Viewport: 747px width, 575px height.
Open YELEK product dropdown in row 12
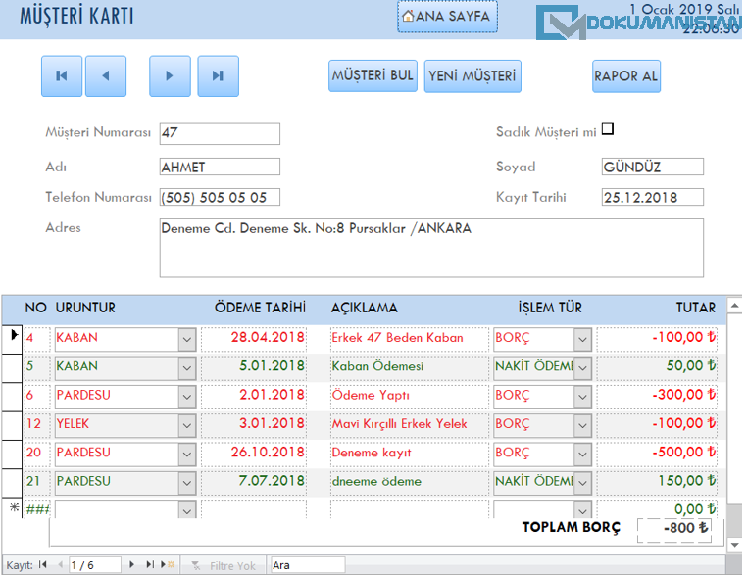click(187, 425)
